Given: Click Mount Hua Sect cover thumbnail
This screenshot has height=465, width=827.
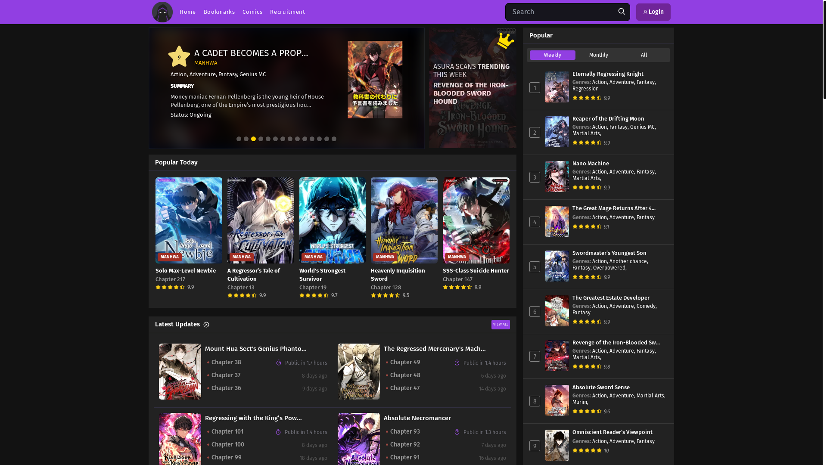Looking at the screenshot, I should tap(180, 372).
